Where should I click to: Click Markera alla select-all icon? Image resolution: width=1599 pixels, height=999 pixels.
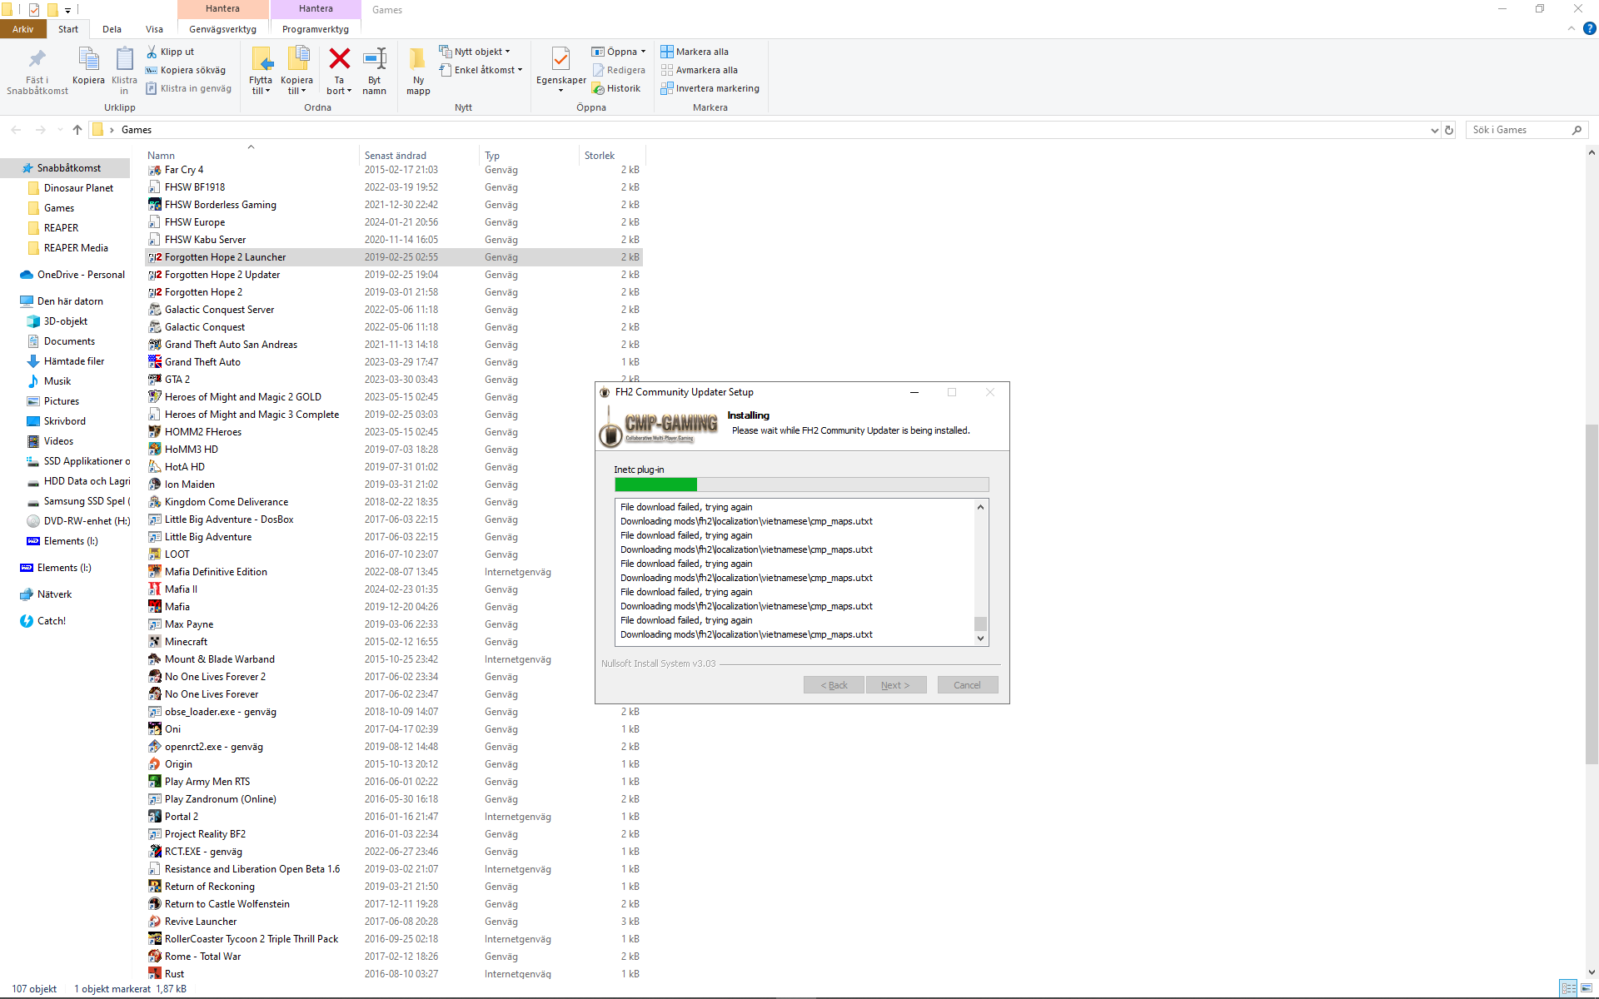pos(667,52)
